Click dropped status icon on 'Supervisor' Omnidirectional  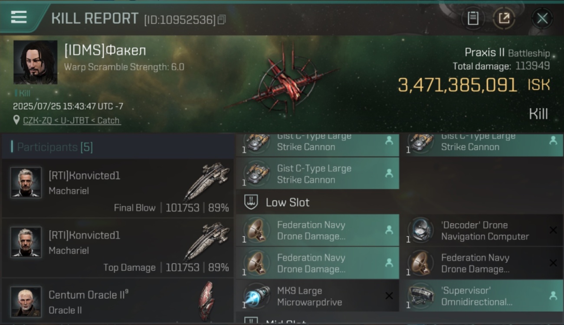553,296
